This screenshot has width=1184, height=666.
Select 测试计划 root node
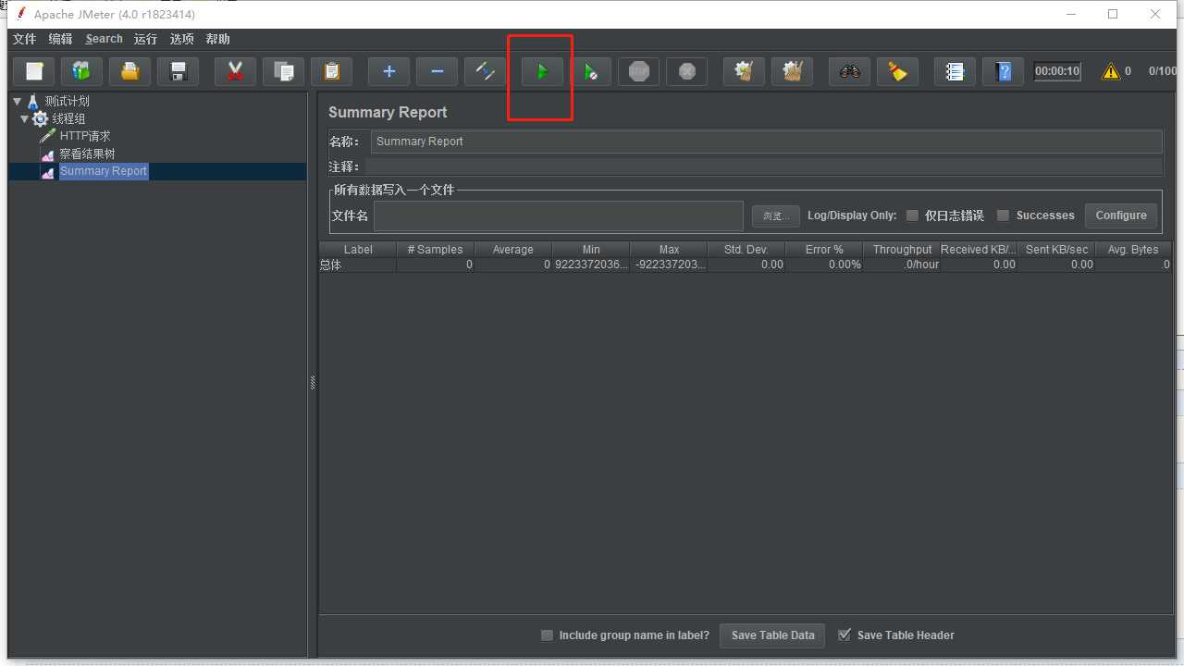[x=68, y=102]
